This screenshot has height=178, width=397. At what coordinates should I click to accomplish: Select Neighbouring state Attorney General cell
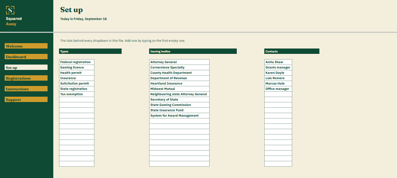coord(179,94)
